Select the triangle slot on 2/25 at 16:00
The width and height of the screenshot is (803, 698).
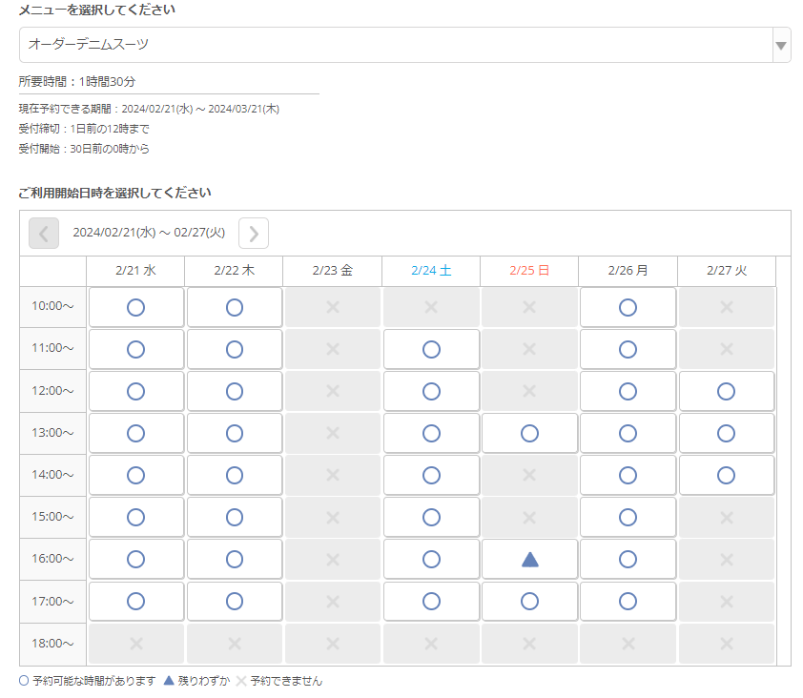(529, 559)
